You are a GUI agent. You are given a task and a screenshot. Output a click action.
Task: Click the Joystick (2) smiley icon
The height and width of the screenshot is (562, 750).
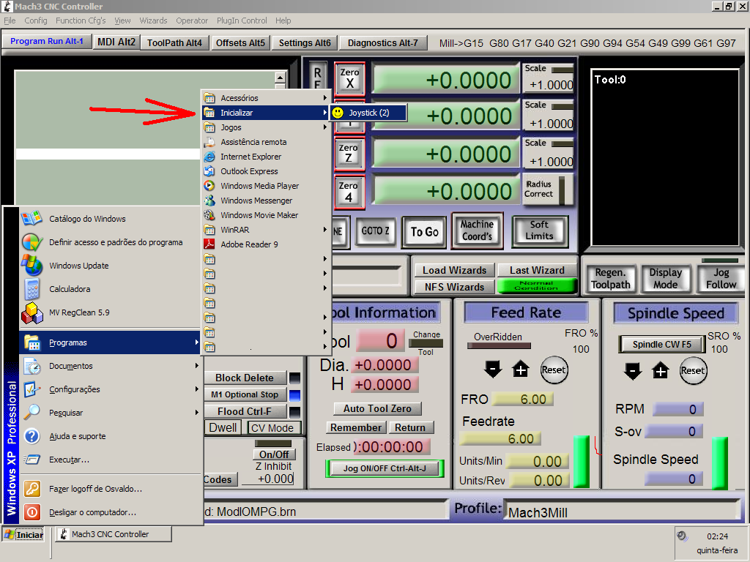click(338, 113)
